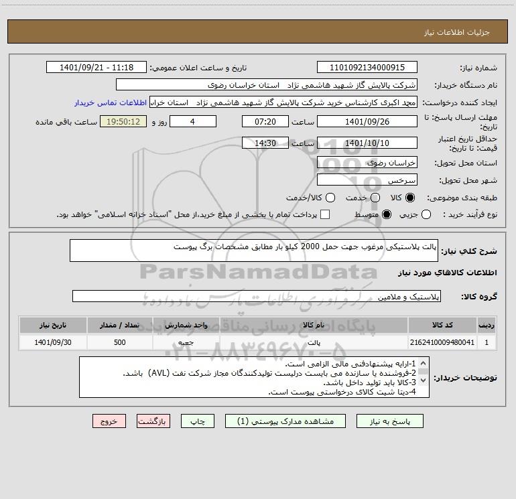
Task: Click the delivery city field 'سرخس'
Action: (x=367, y=180)
